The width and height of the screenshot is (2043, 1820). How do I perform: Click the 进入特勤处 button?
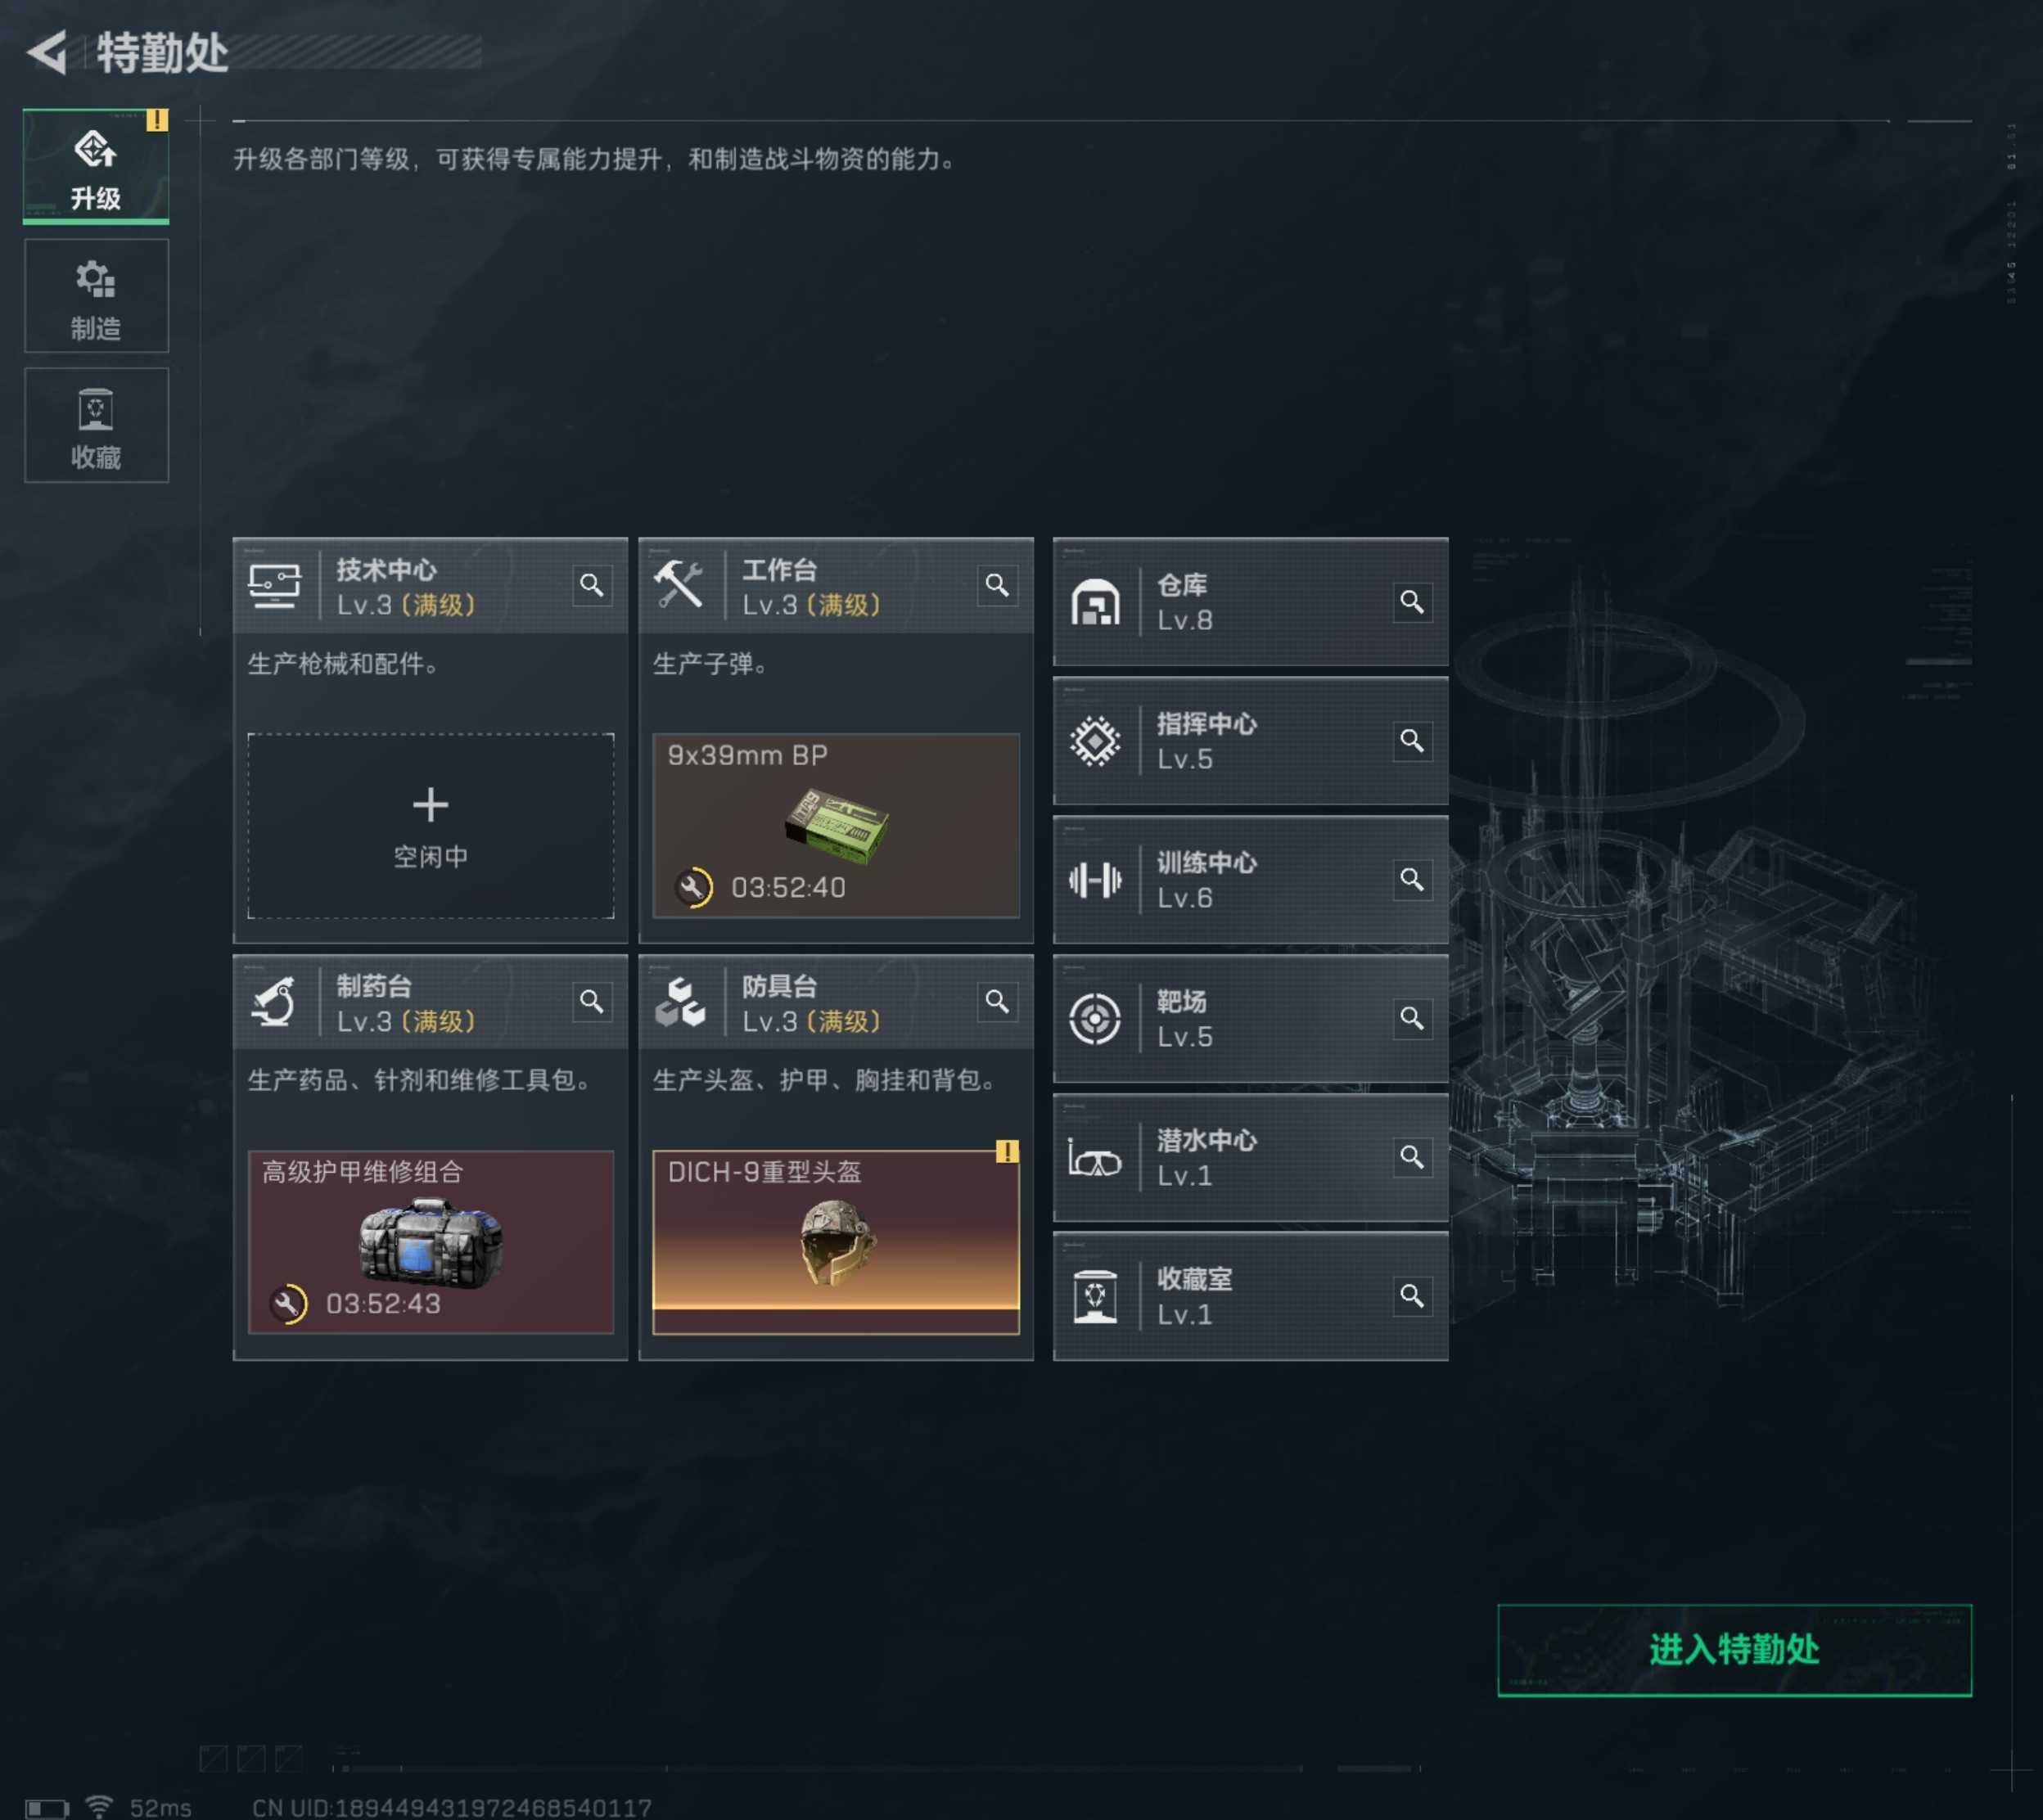click(x=1734, y=1650)
